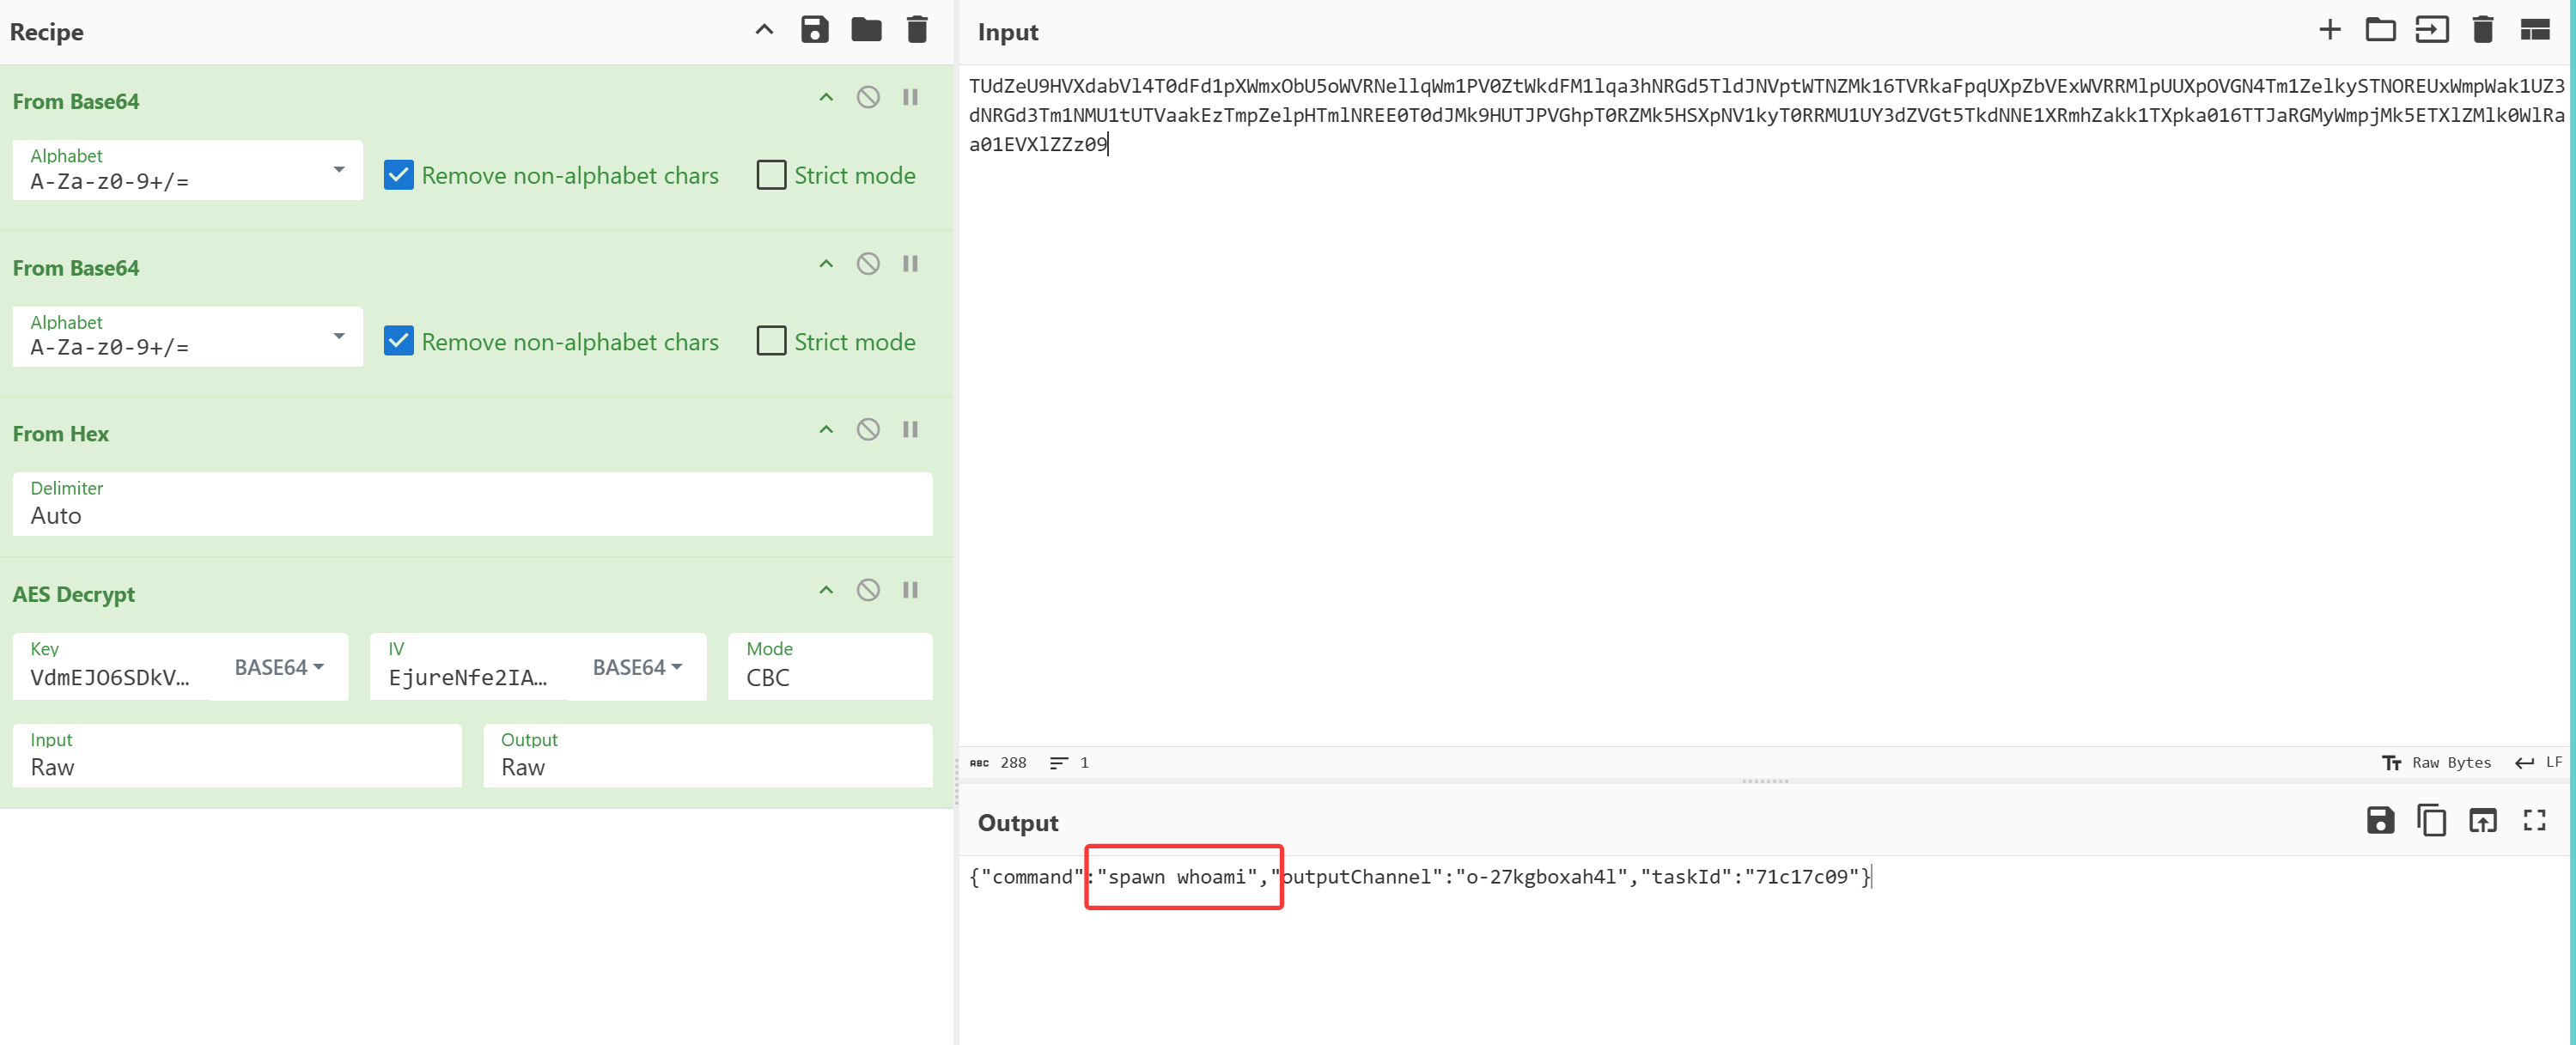
Task: Change the Key encoding from BASE64
Action: pyautogui.click(x=279, y=667)
